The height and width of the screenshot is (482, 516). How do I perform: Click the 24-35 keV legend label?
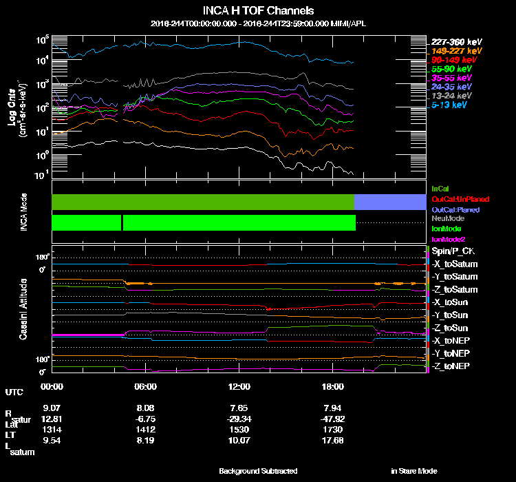pyautogui.click(x=451, y=87)
